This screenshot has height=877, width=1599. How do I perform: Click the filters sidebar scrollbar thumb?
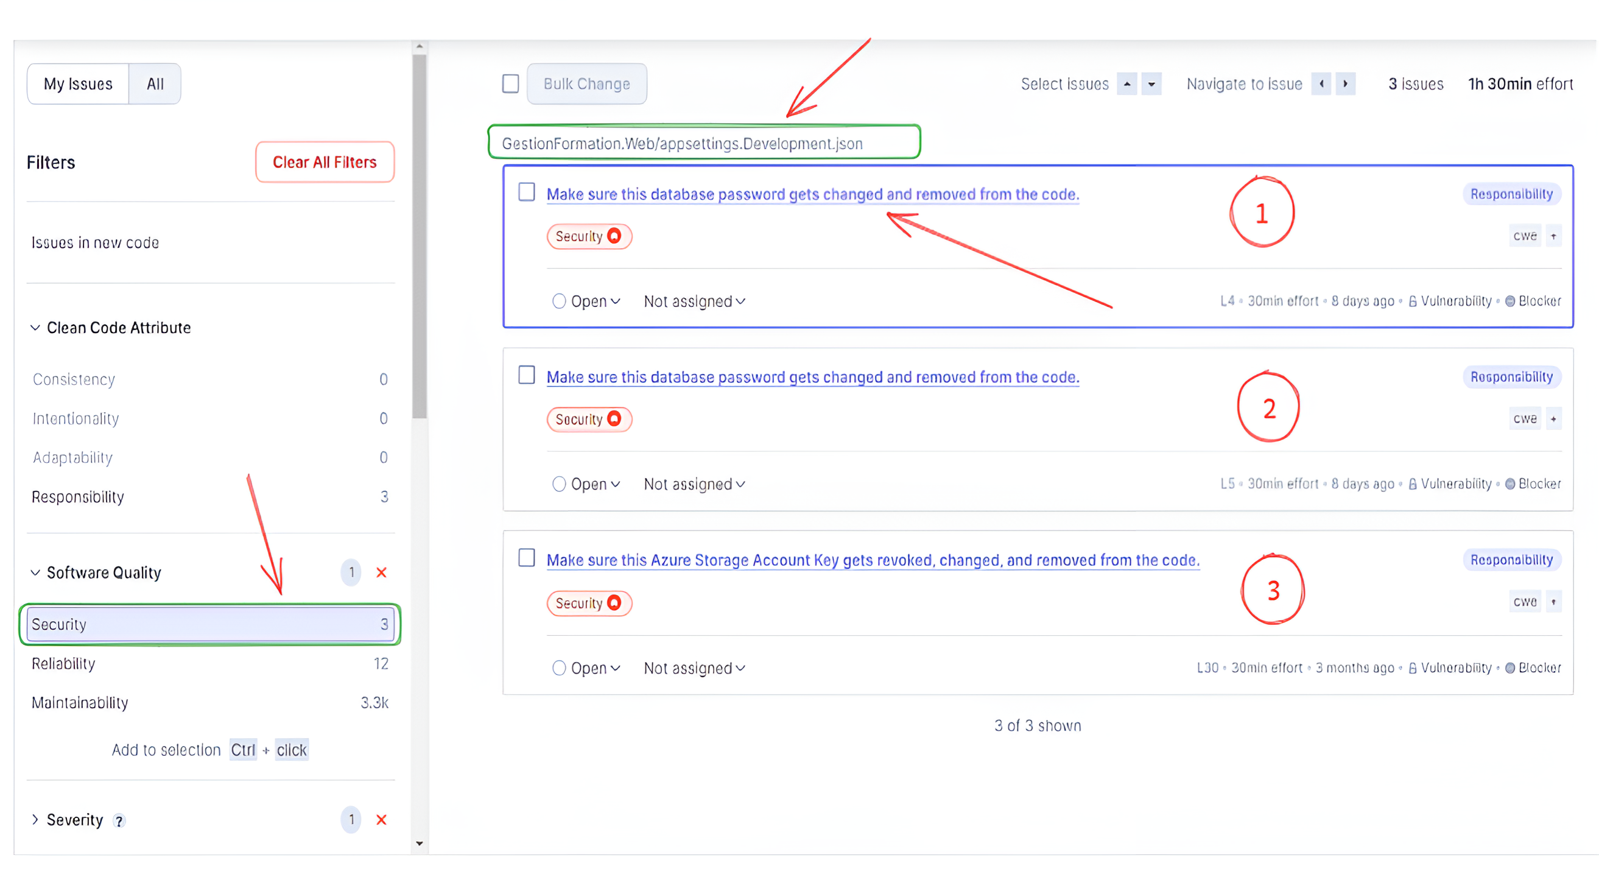(420, 236)
